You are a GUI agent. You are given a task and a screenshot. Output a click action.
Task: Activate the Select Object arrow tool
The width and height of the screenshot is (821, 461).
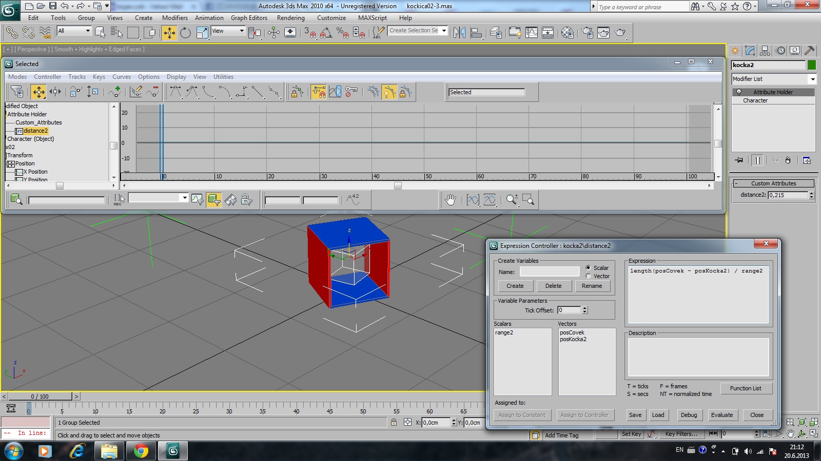[x=100, y=33]
